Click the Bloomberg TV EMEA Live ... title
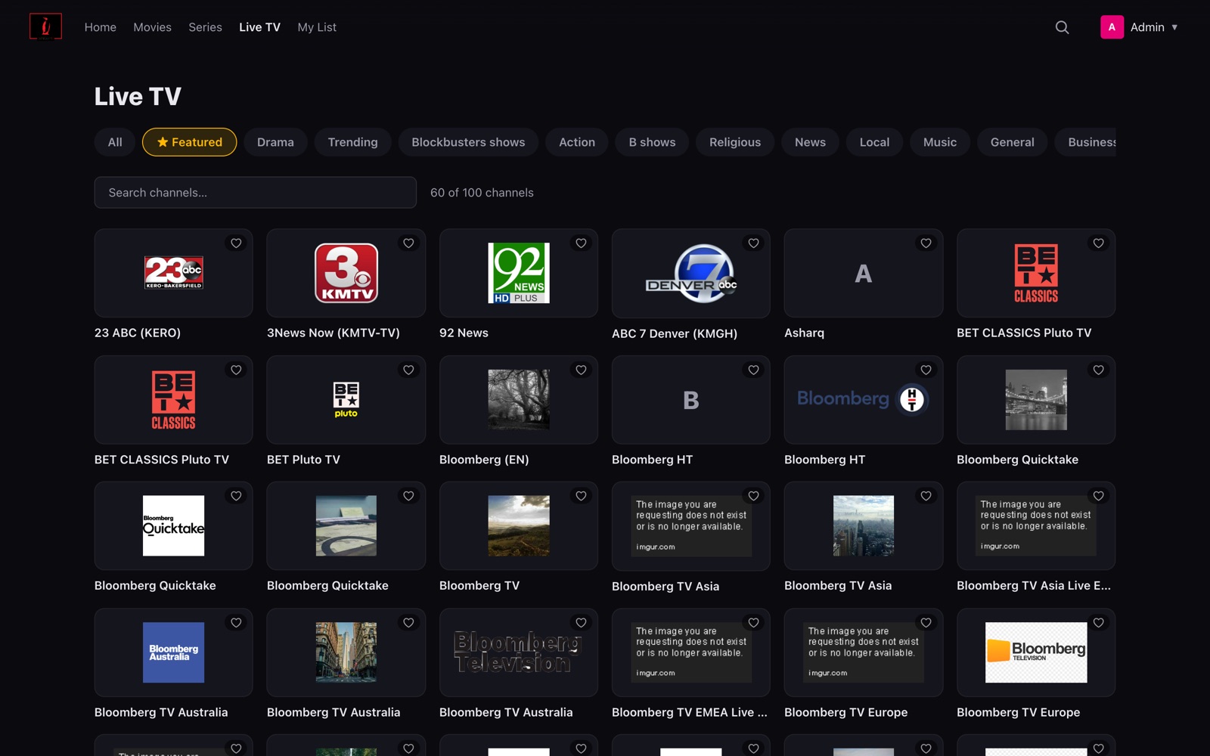Screen dimensions: 1210x756 tap(690, 712)
